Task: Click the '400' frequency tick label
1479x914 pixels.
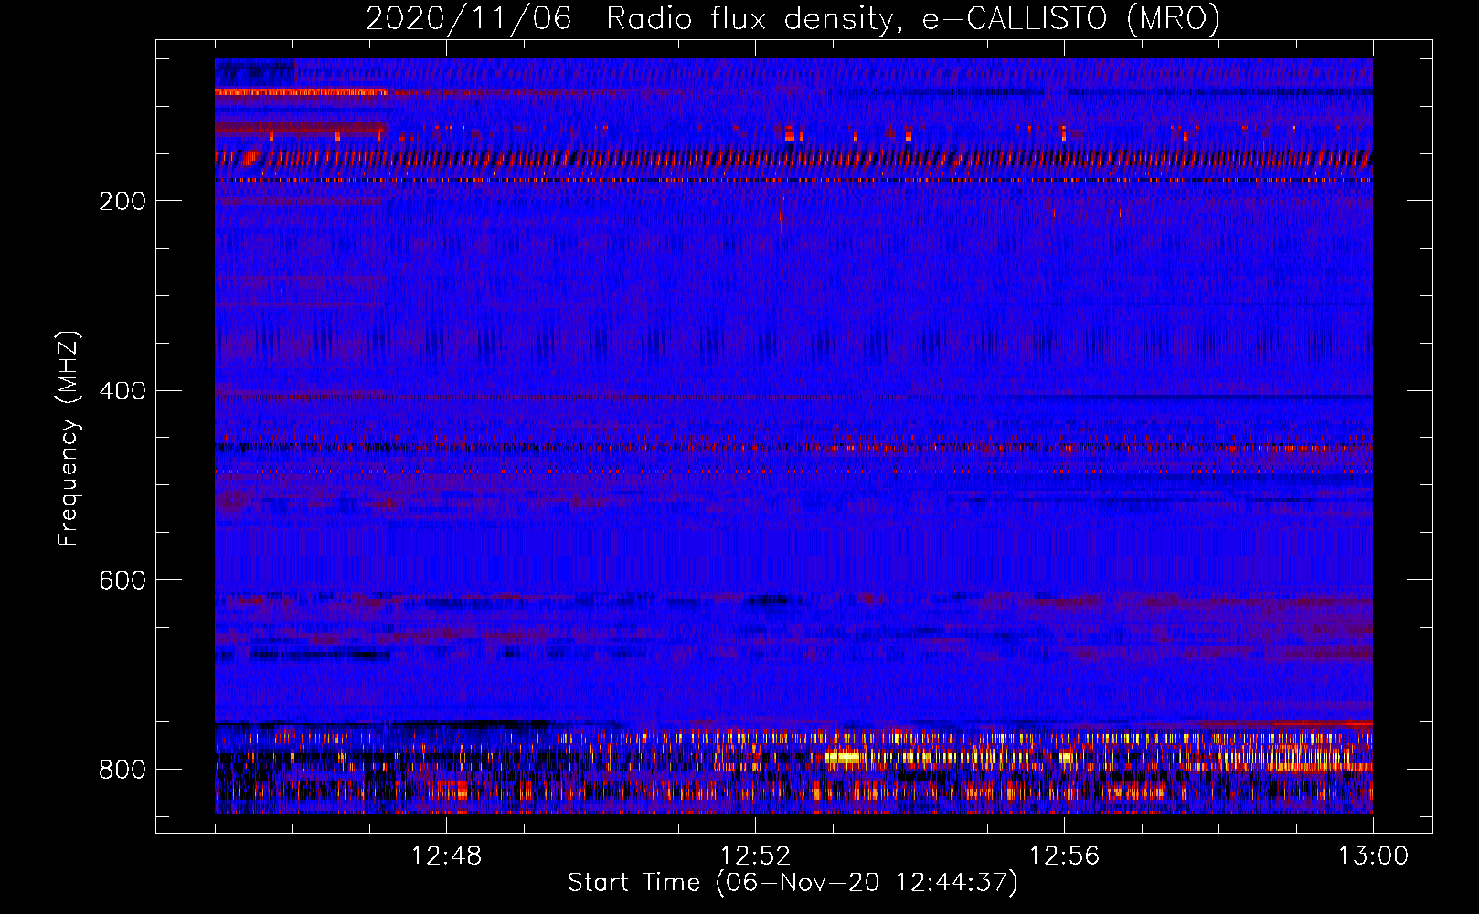Action: (122, 391)
